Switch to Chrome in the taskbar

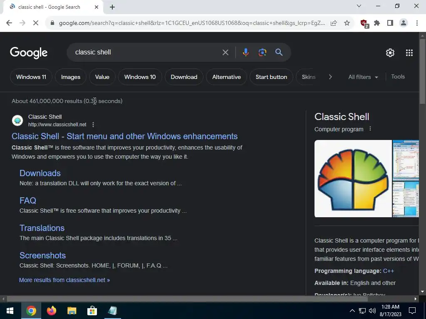[31, 311]
